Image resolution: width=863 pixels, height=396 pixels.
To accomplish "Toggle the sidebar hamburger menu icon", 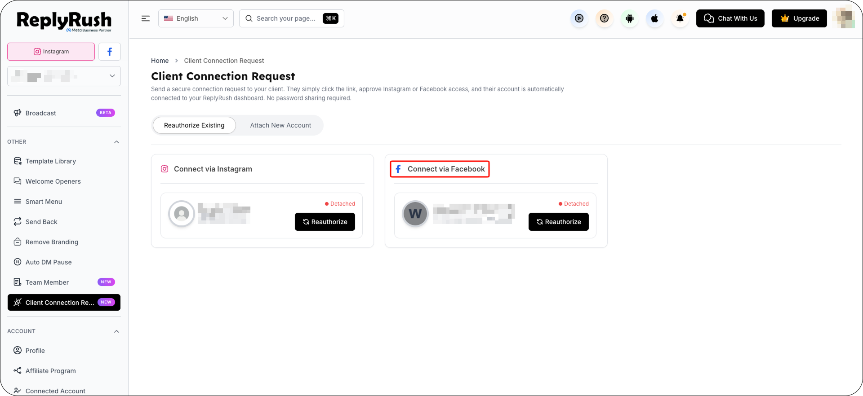I will (x=146, y=18).
